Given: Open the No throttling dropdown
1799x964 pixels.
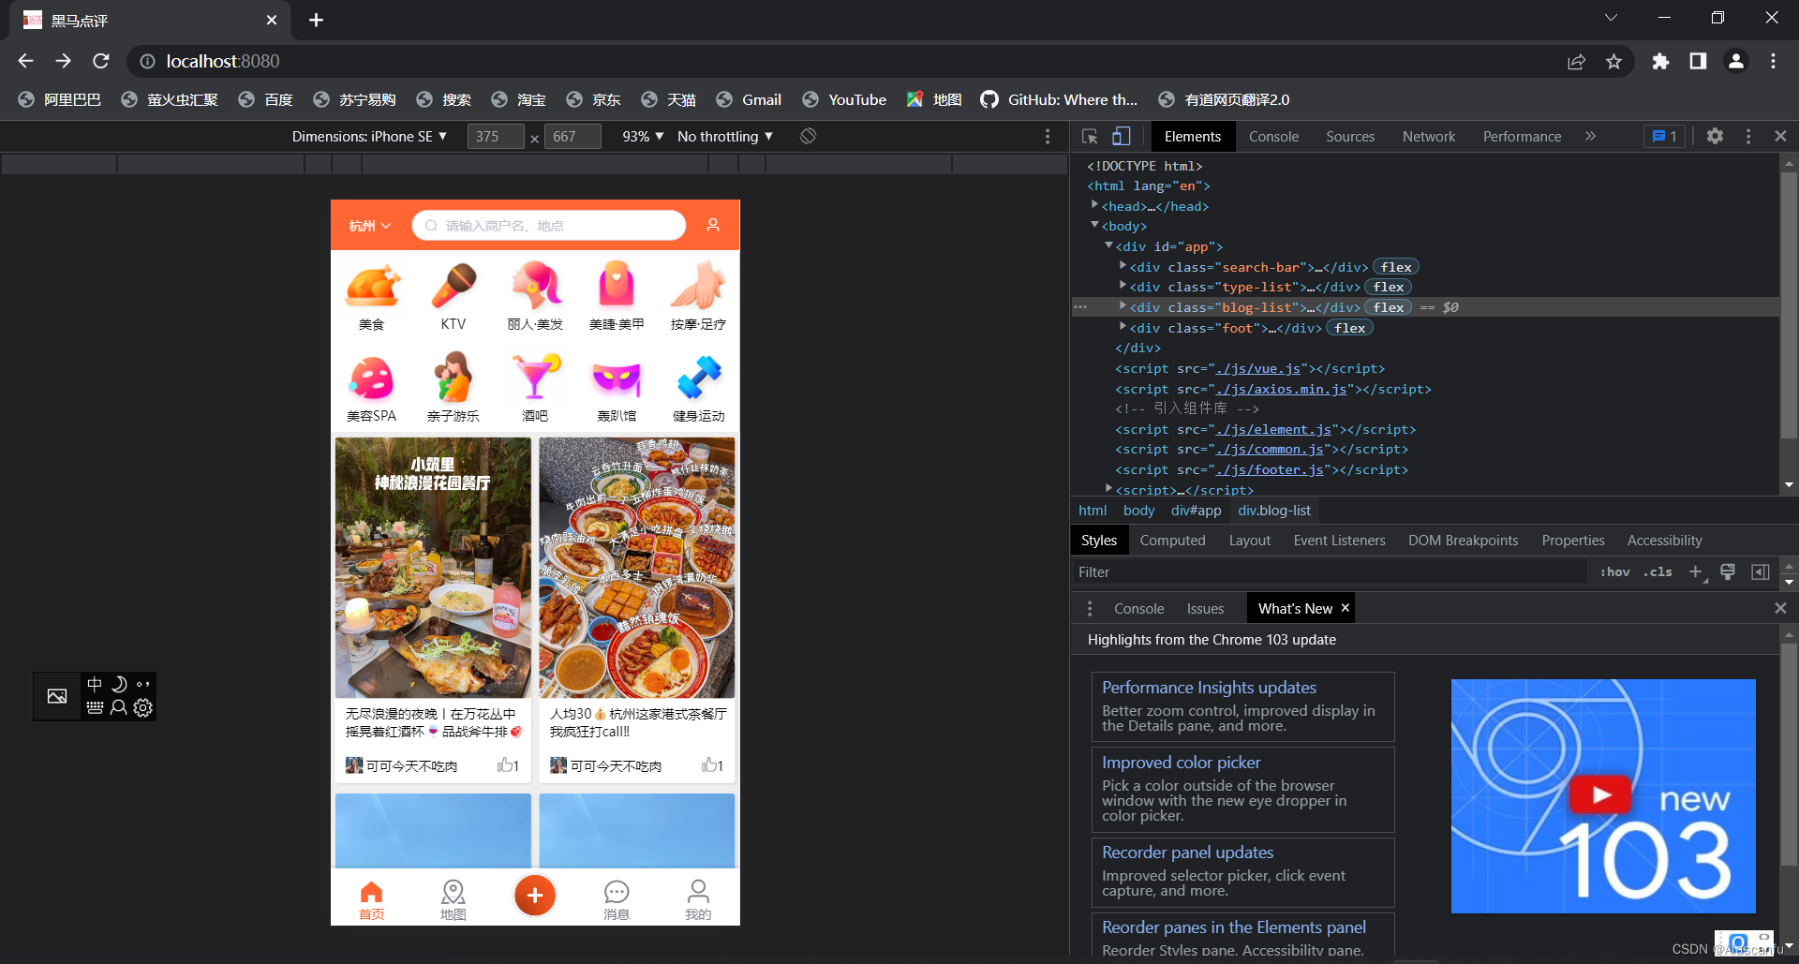Looking at the screenshot, I should (725, 137).
